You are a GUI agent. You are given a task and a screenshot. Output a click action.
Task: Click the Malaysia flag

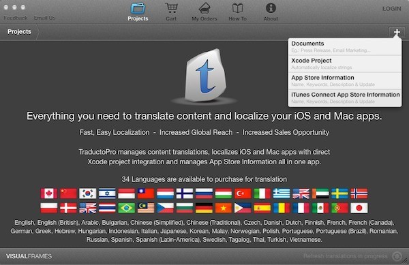[x=146, y=208]
